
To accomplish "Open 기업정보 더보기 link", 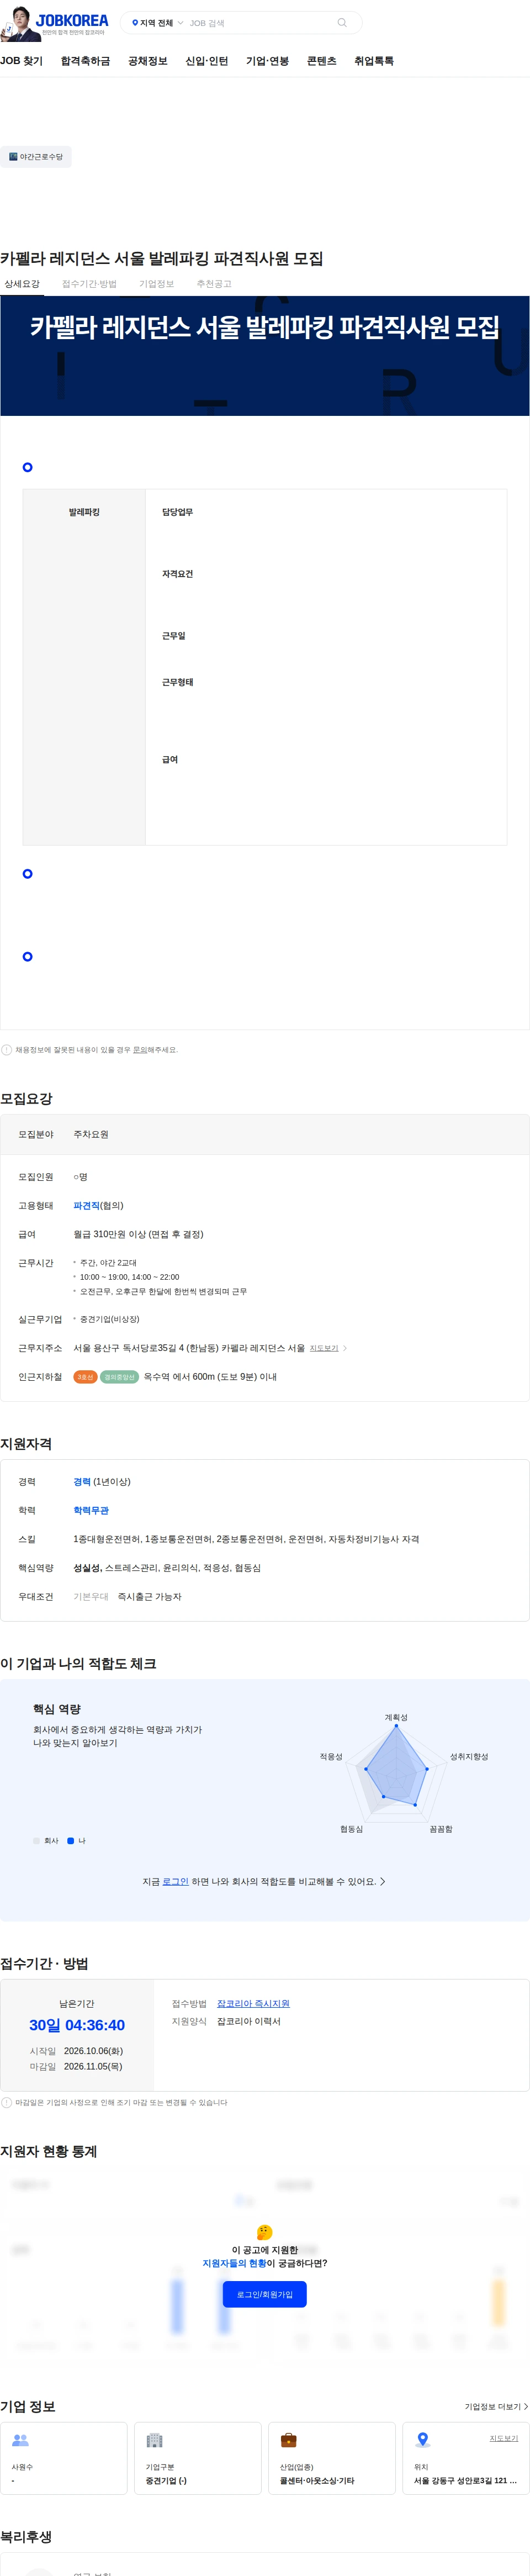I will [x=496, y=2407].
